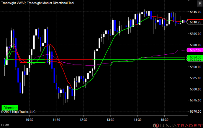Click the 5605.00 price axis label
Screen dimensions: 203x128
196,34
